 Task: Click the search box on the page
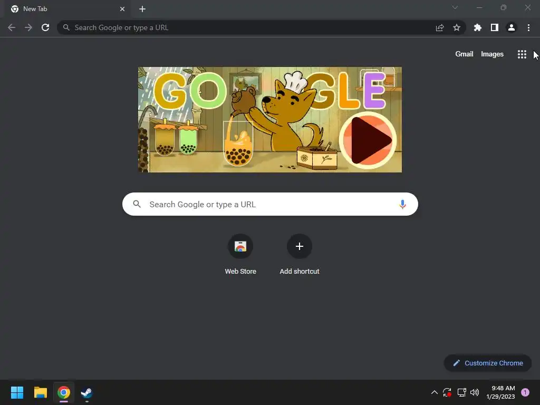point(270,204)
